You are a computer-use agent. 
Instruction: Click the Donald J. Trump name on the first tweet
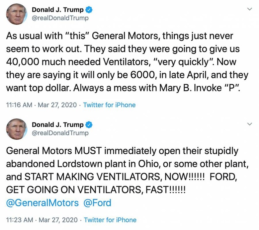[x=57, y=10]
